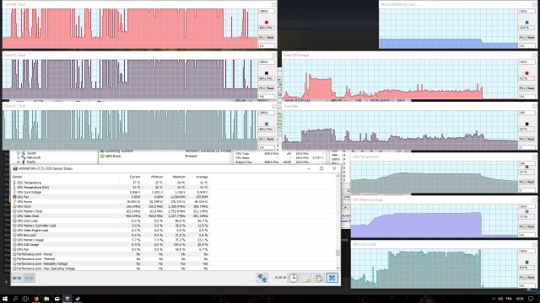Expand the Audio tree node
The image size is (540, 303).
pyautogui.click(x=19, y=153)
